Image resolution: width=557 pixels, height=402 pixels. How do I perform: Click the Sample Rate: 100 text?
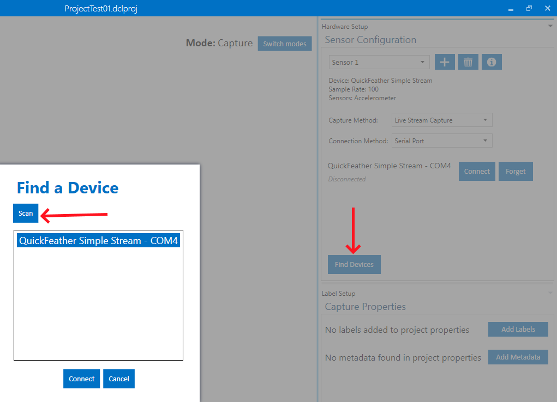[x=354, y=89]
